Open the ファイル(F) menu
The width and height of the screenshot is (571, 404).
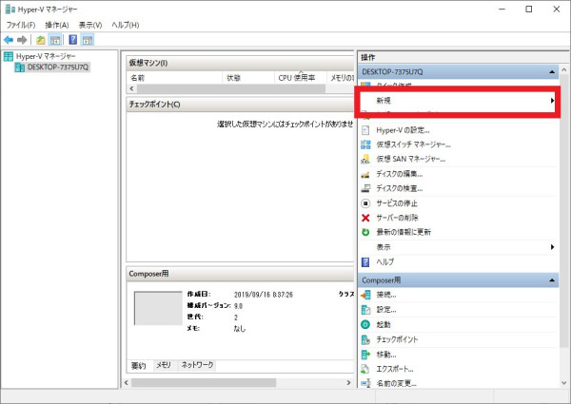[21, 24]
